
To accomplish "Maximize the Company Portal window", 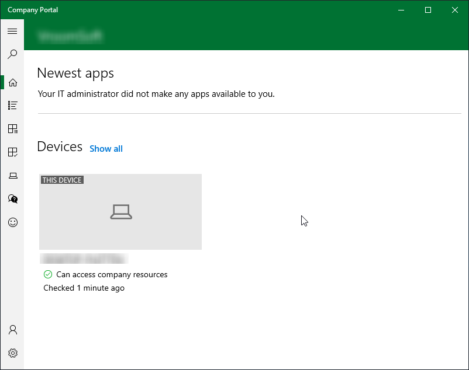I will pyautogui.click(x=428, y=10).
